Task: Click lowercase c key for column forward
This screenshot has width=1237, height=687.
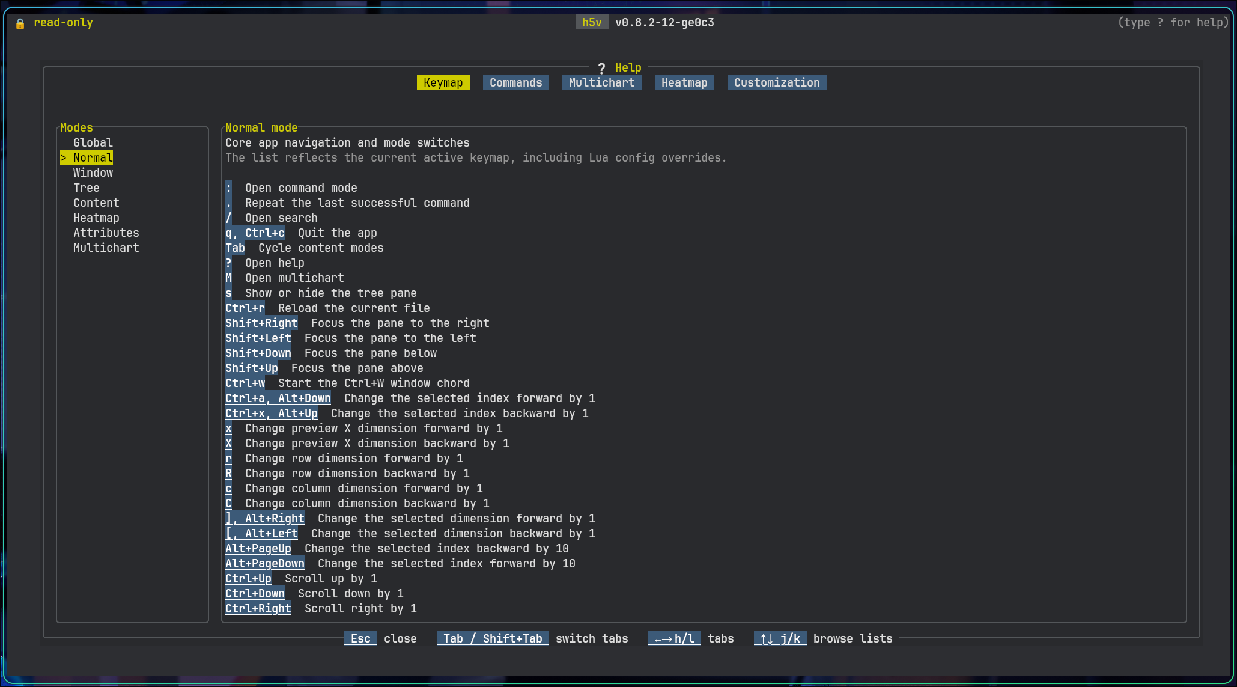Action: pyautogui.click(x=228, y=489)
